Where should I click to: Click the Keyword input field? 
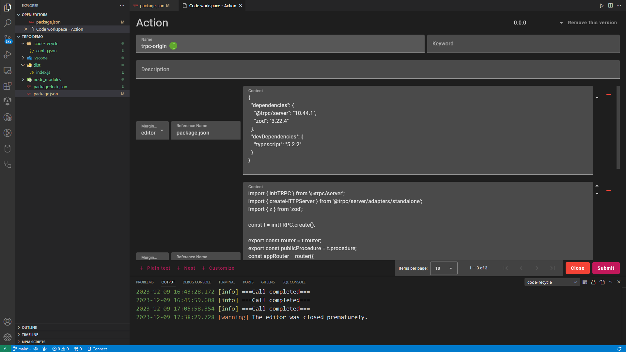coord(523,44)
